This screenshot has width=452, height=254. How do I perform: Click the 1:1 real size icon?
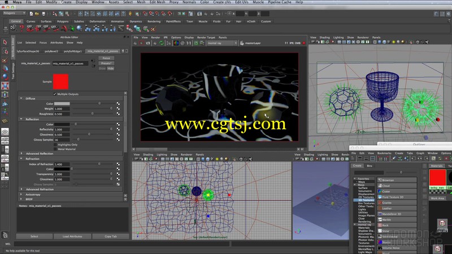(189, 43)
